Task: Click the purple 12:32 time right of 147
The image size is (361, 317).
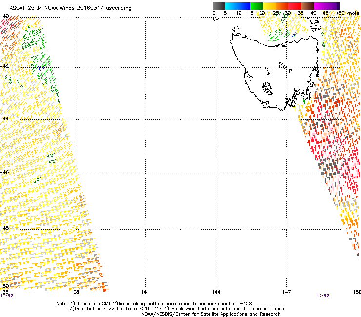Action: 322,296
